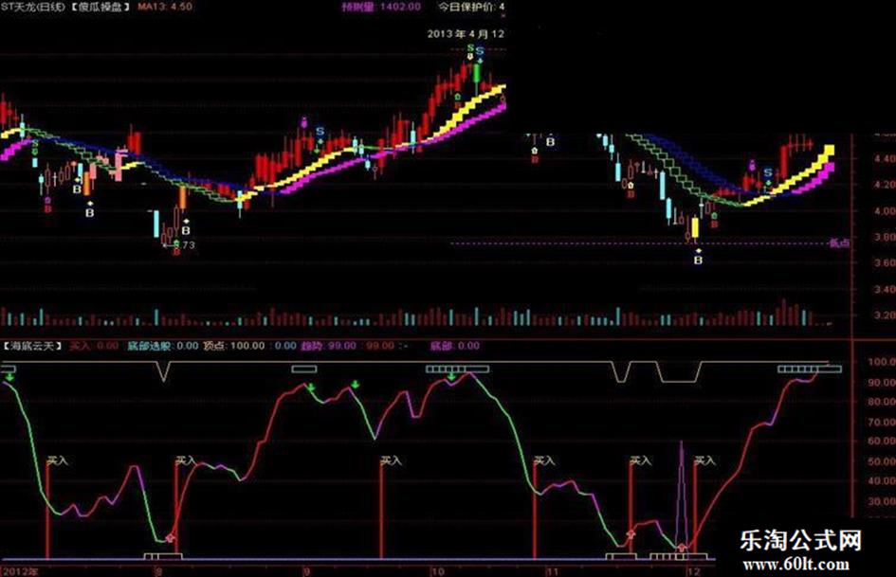Click the 30.00 oscillator axis value
Image resolution: width=896 pixels, height=577 pixels.
pos(882,501)
